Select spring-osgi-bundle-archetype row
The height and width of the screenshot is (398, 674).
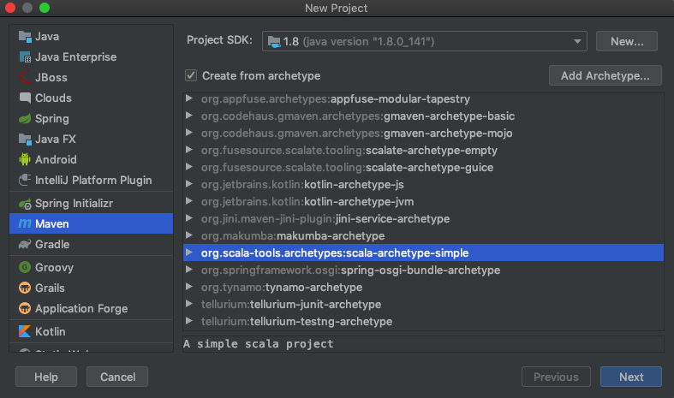tap(423, 270)
